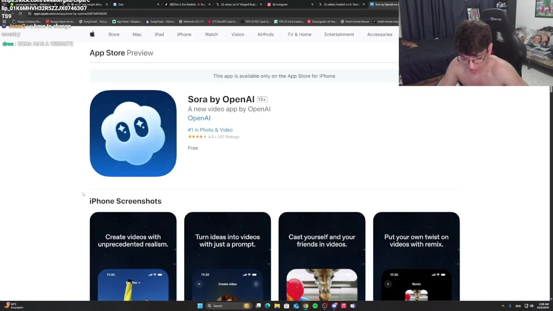Open the FIFA 23 FUT Card Cr bookmark
The width and height of the screenshot is (553, 311).
(x=256, y=22)
